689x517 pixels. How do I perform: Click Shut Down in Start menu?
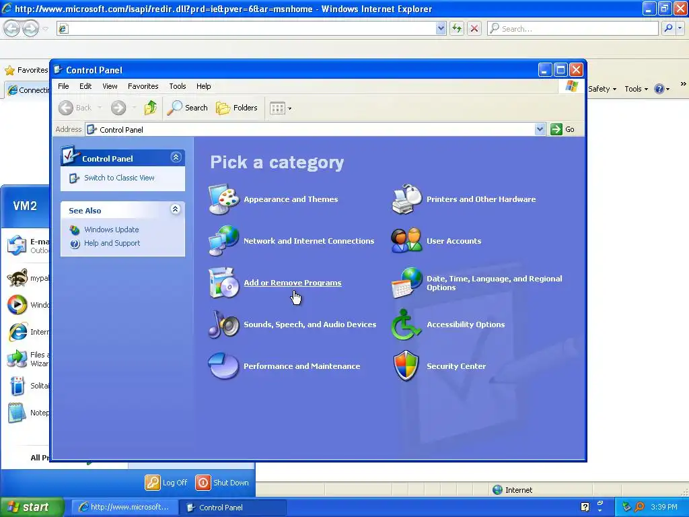222,482
